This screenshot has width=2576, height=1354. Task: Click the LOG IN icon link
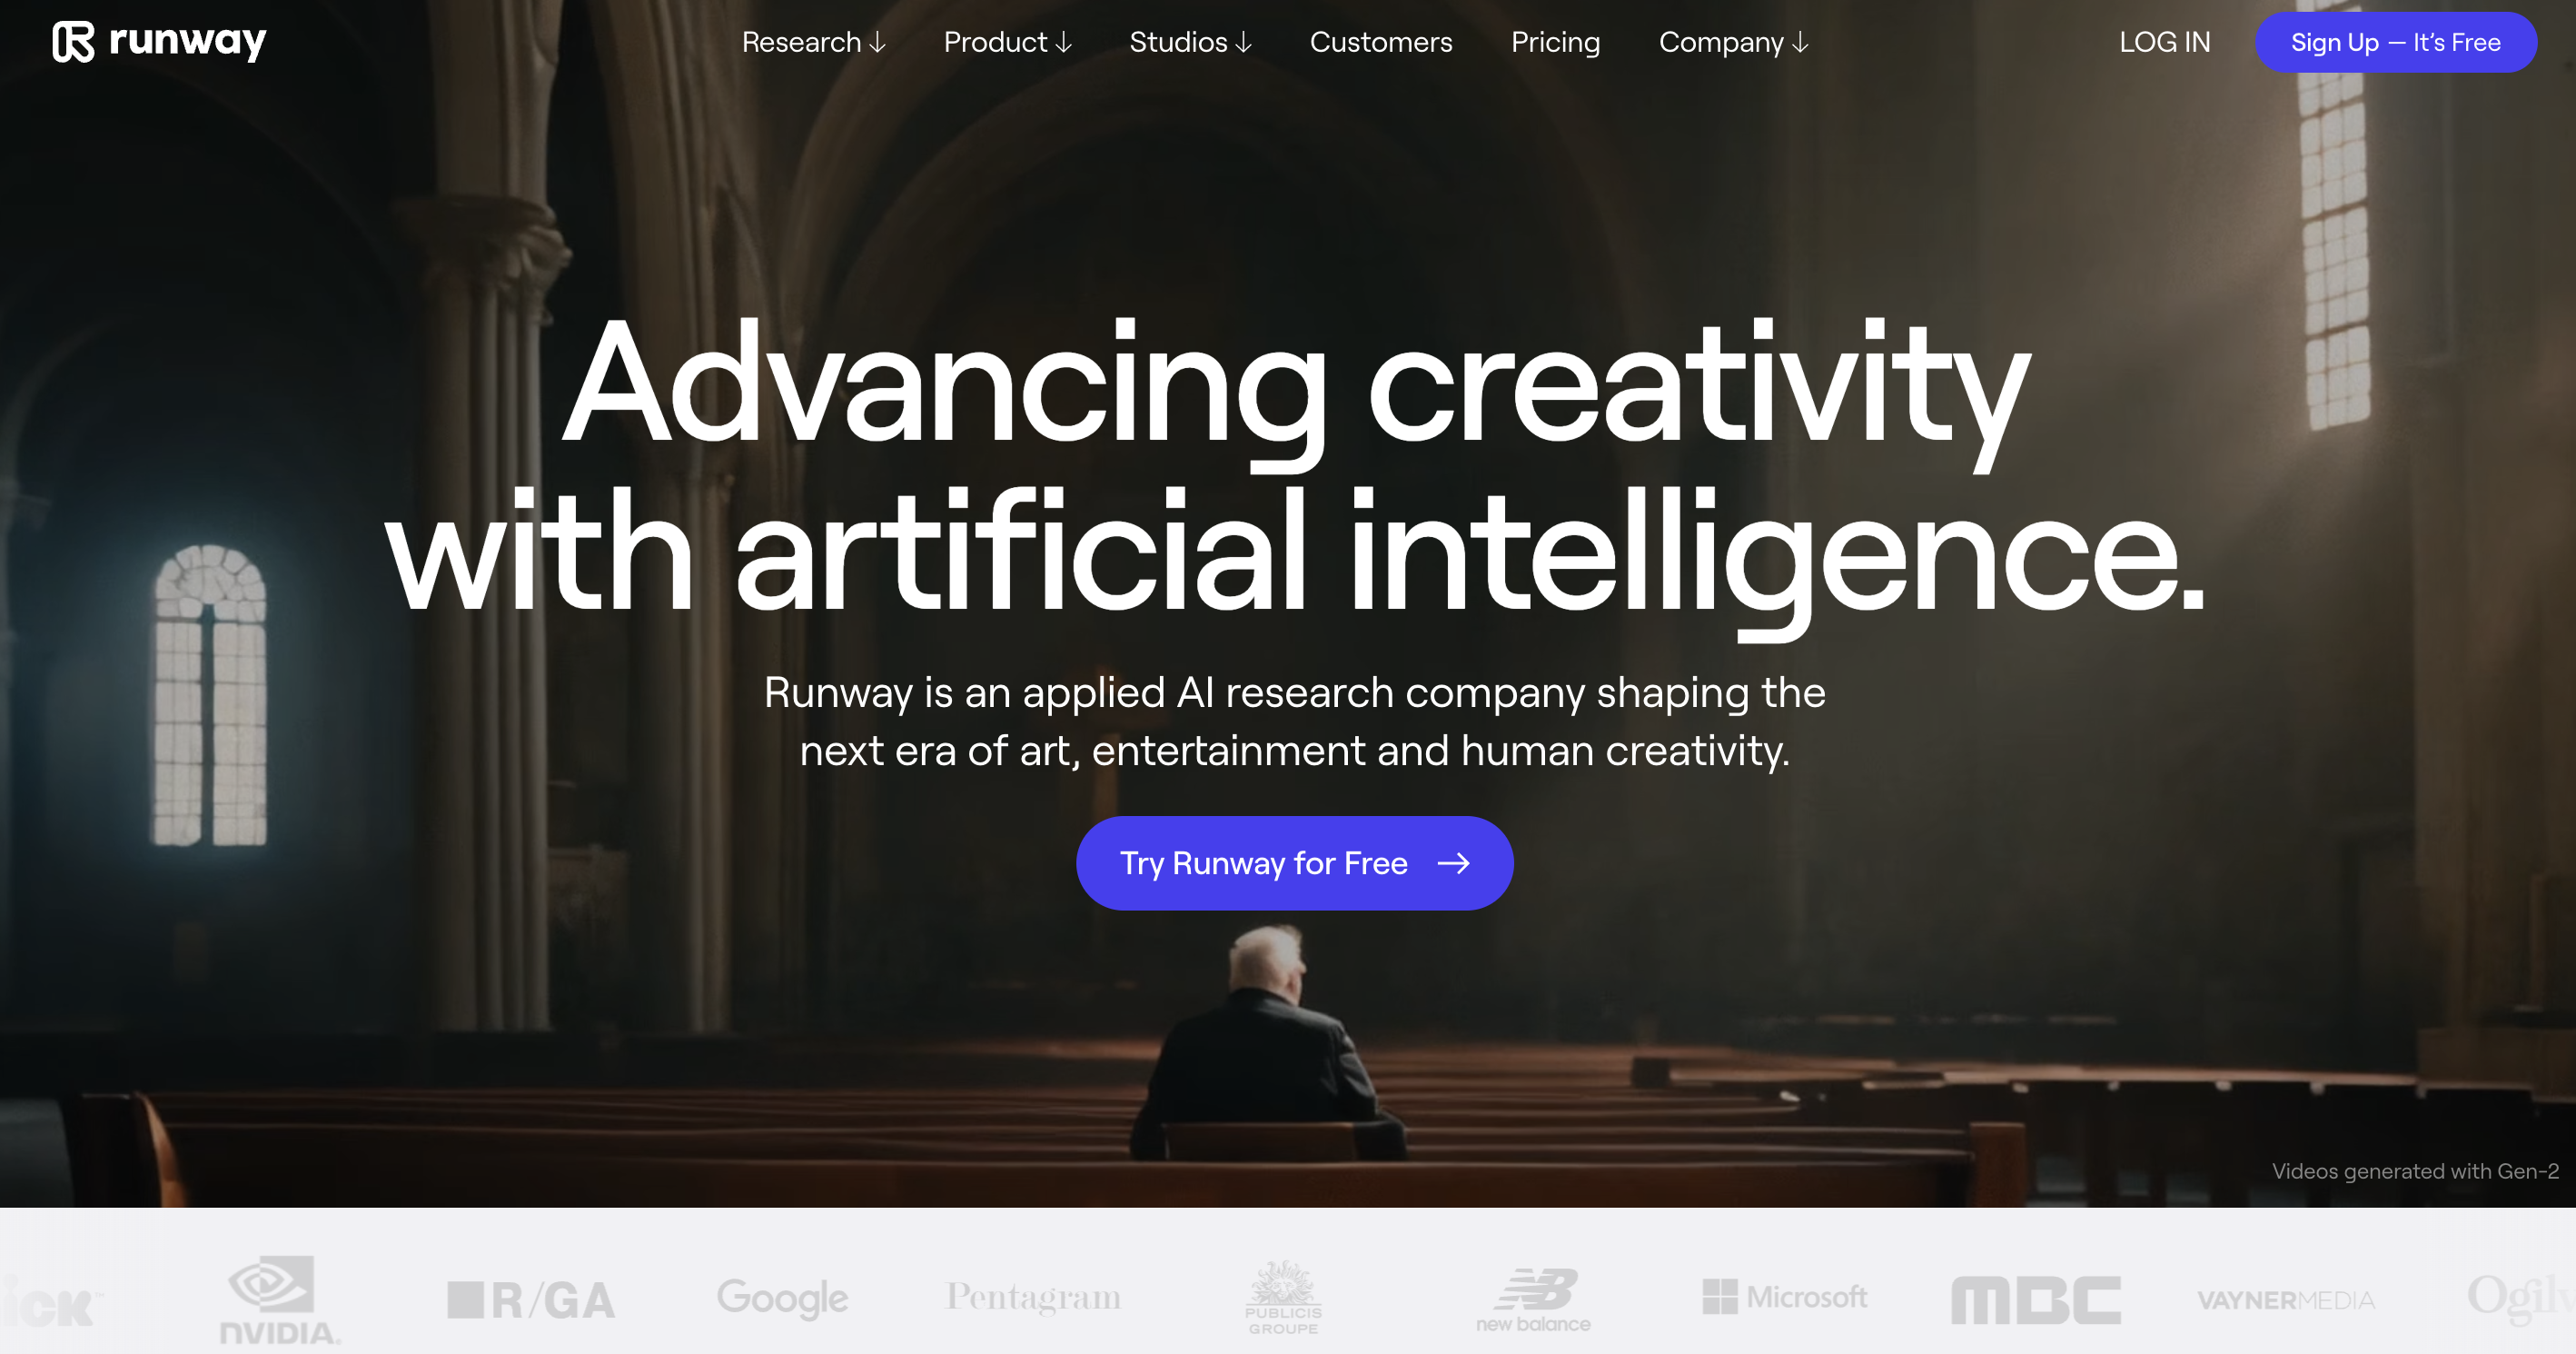[x=2167, y=43]
